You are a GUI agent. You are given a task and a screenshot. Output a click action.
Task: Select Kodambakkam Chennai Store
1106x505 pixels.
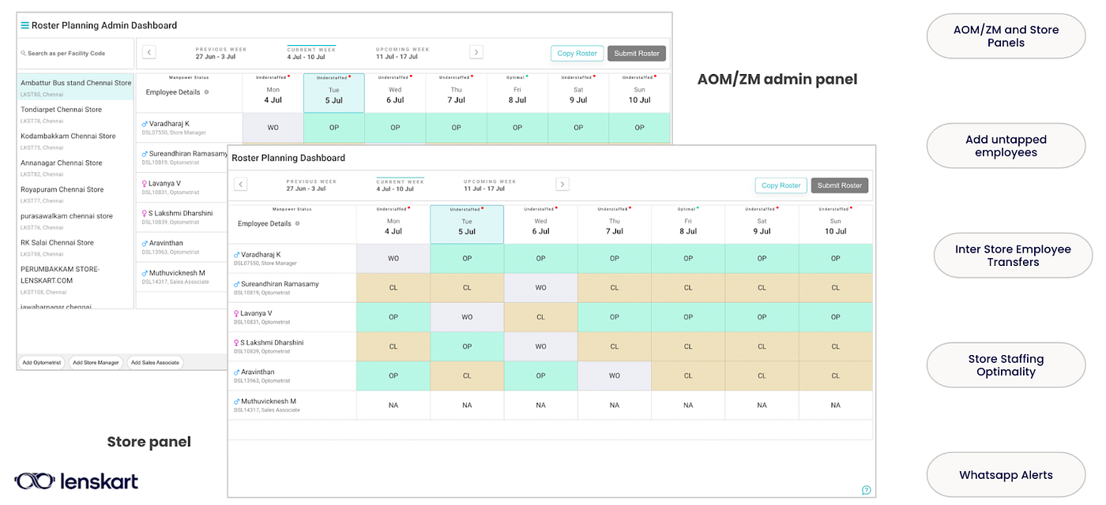tap(76, 140)
